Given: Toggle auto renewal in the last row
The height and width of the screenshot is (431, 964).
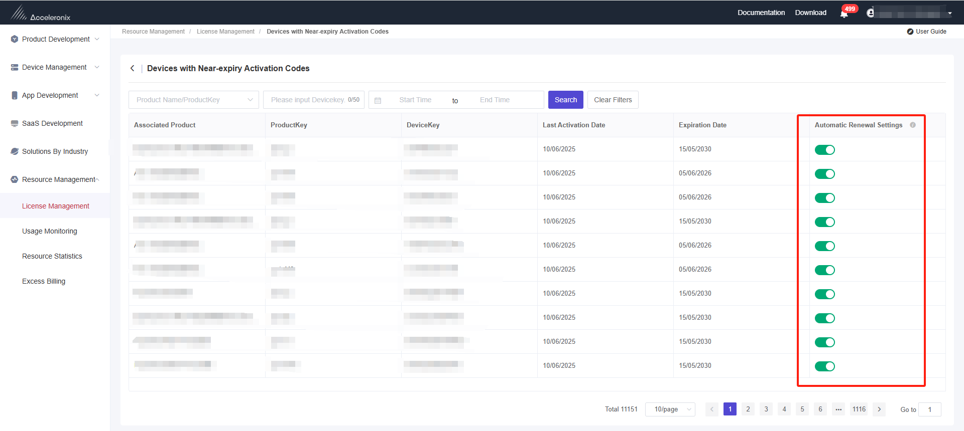Looking at the screenshot, I should tap(824, 366).
